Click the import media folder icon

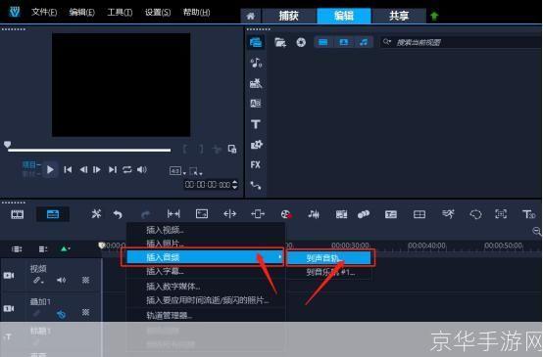pos(280,42)
